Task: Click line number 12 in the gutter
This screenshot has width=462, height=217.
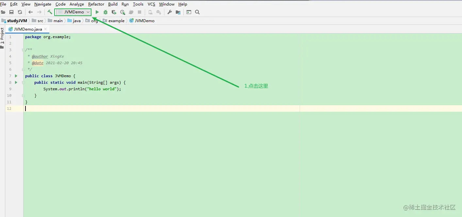Action: (x=9, y=108)
